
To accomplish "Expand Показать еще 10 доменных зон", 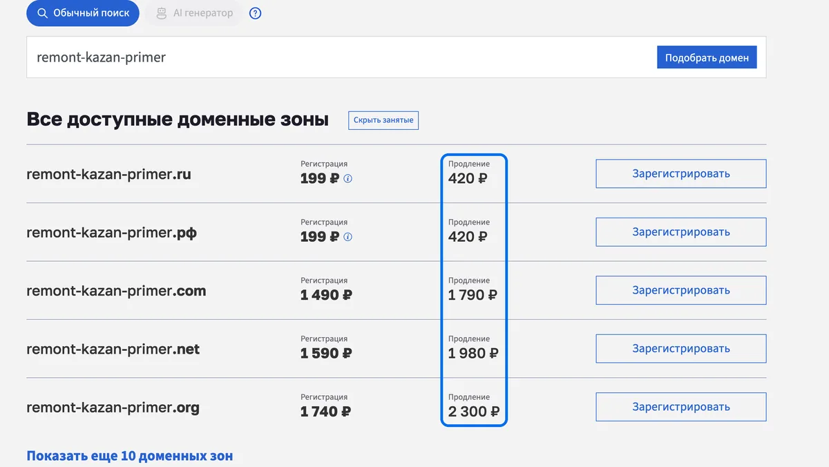I will pyautogui.click(x=130, y=456).
